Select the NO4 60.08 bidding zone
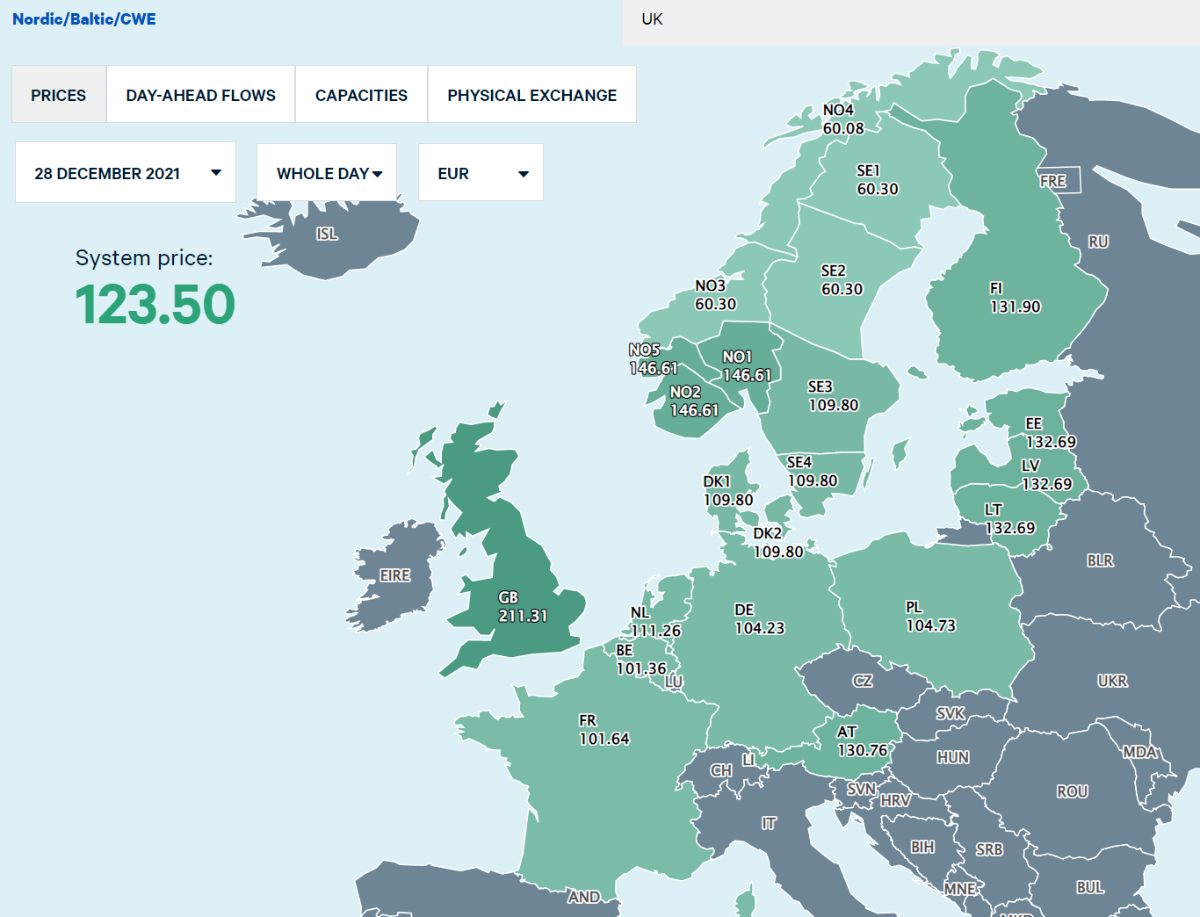 click(842, 119)
